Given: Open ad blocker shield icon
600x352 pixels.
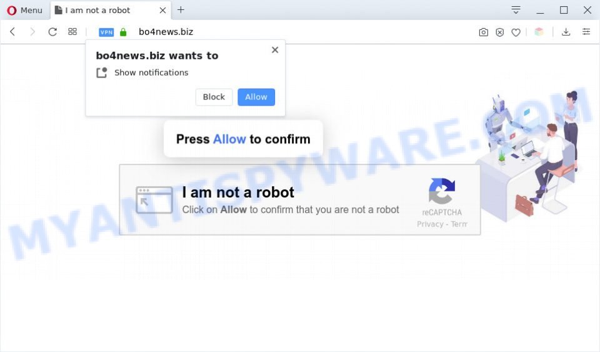Looking at the screenshot, I should (x=500, y=32).
